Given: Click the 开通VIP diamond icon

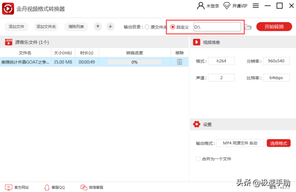Looking at the screenshot, I should pyautogui.click(x=226, y=6).
